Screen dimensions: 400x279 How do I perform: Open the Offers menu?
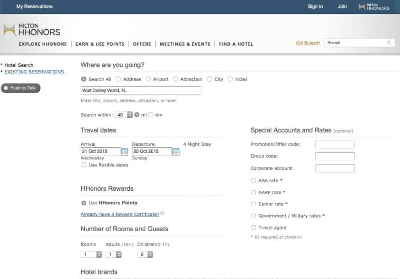click(142, 44)
